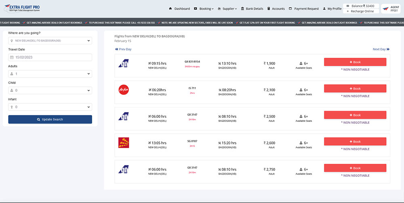This screenshot has width=404, height=203.
Task: Click the Extra Flight Pro logo
Action: point(22,8)
